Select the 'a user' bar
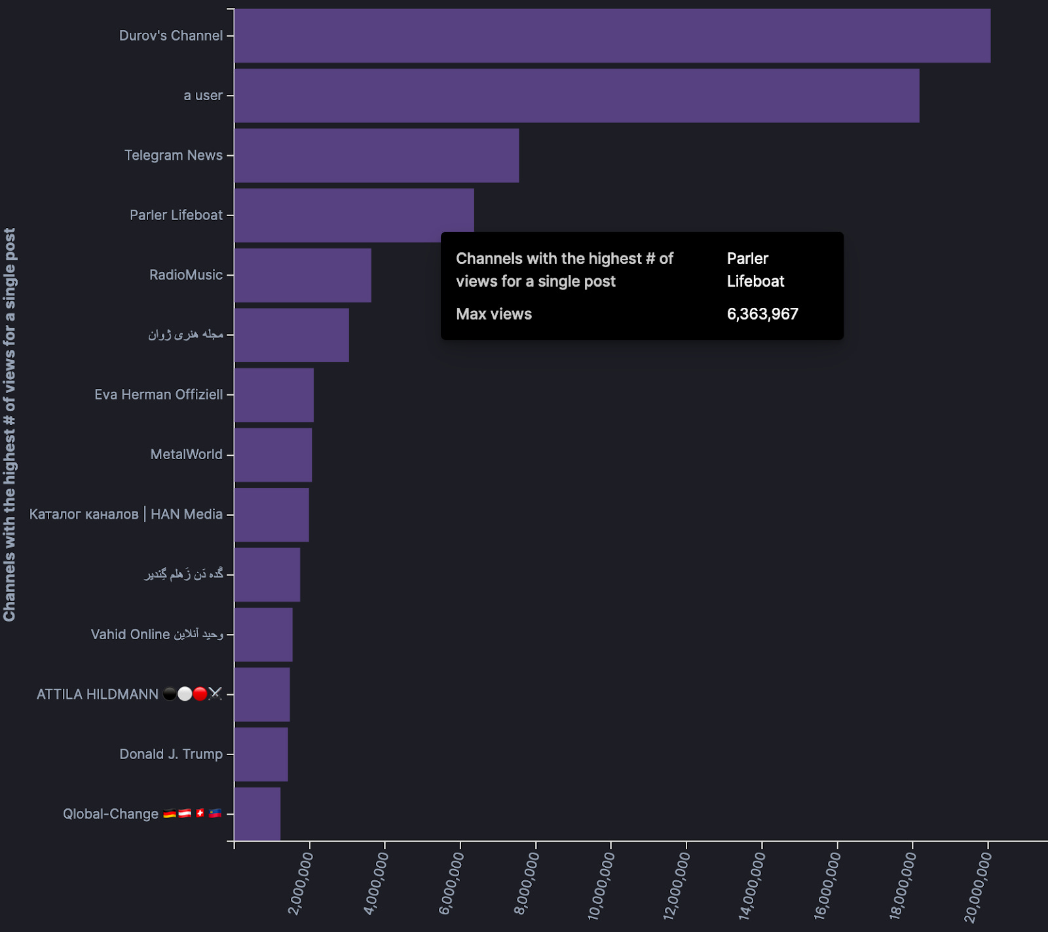The image size is (1048, 932). click(577, 96)
